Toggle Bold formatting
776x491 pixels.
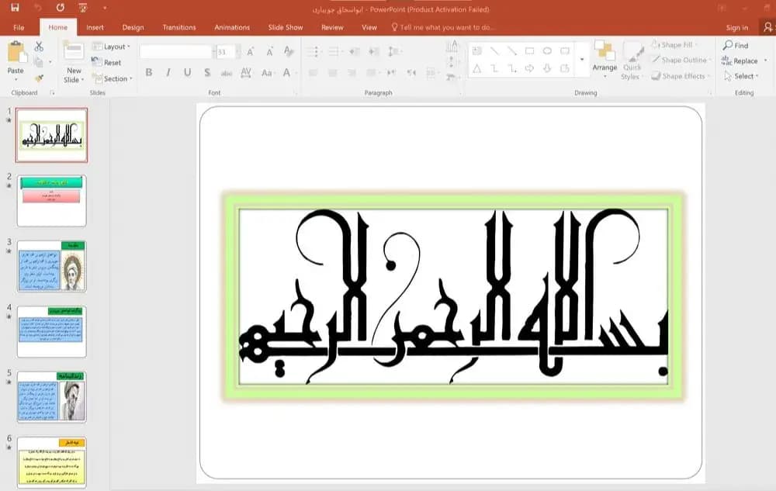(149, 73)
